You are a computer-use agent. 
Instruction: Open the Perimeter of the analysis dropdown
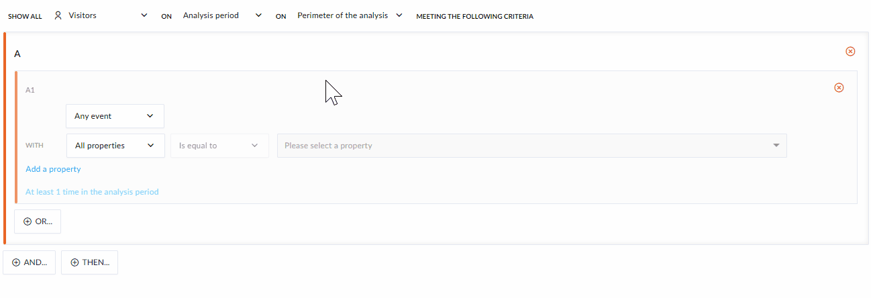point(350,15)
